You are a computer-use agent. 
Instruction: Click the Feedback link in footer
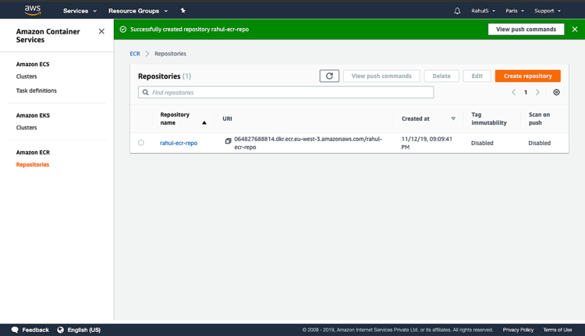point(35,330)
